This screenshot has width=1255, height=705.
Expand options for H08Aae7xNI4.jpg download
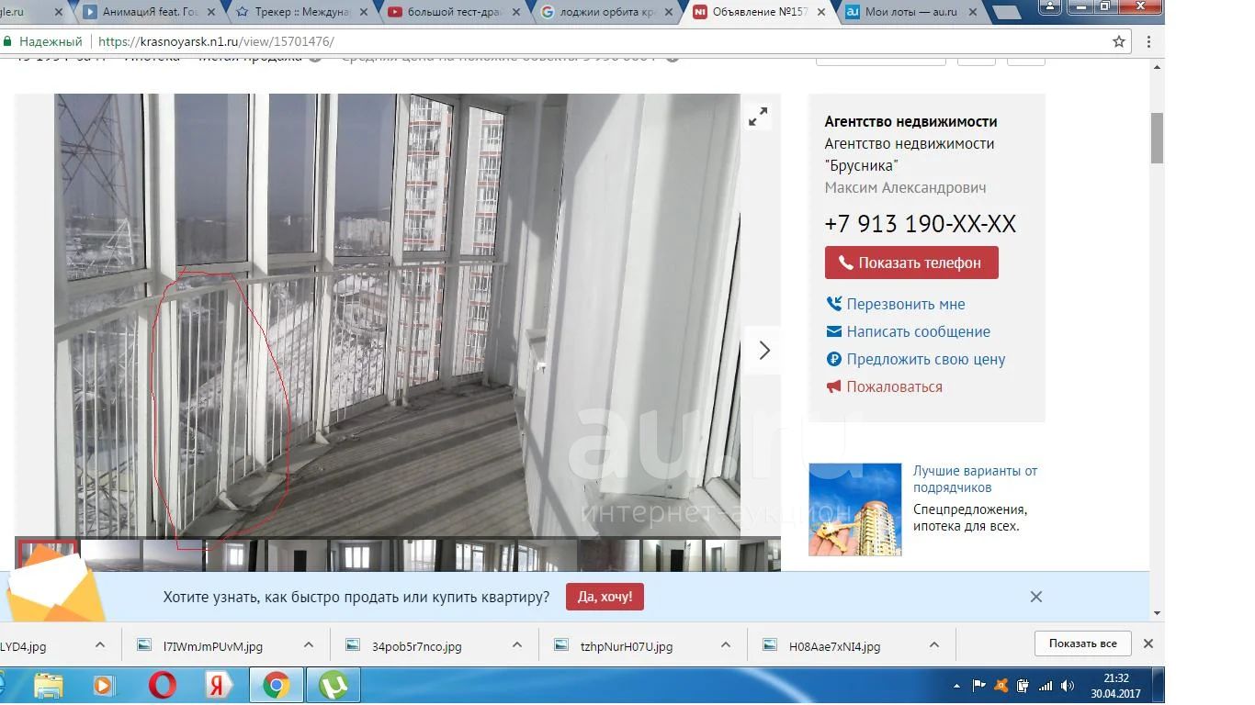pos(934,645)
